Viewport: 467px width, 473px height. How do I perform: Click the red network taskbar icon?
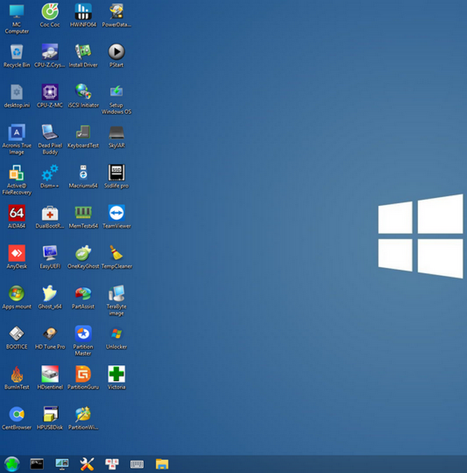click(112, 464)
